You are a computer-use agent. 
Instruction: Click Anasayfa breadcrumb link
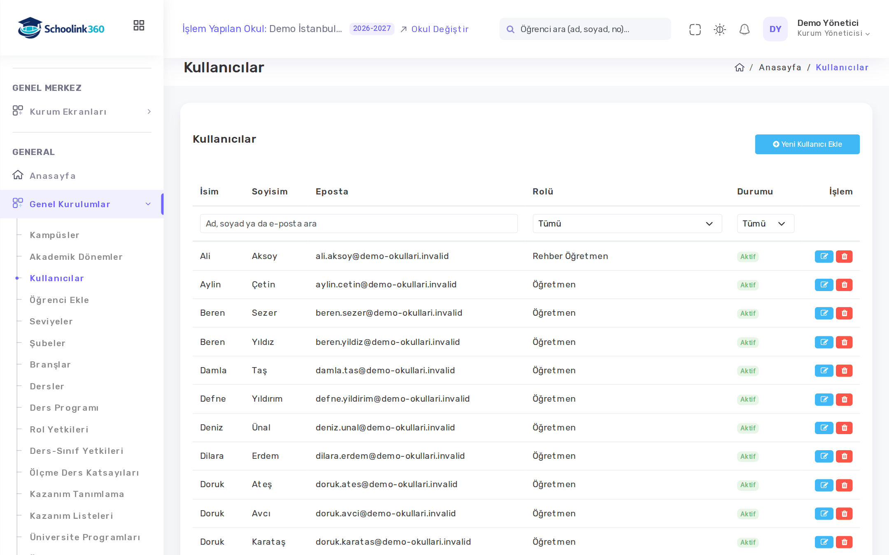click(780, 67)
